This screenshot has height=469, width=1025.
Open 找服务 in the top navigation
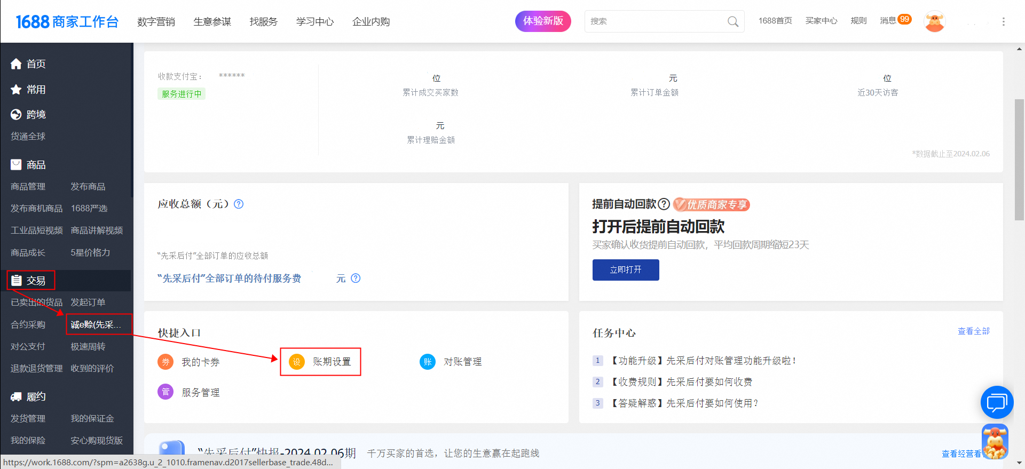(x=263, y=21)
